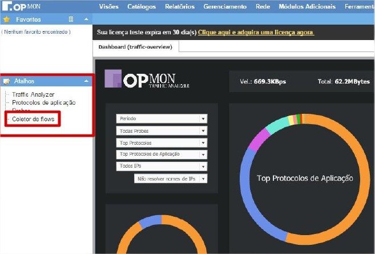Open the Período dropdown
The image size is (375, 254).
(x=203, y=119)
